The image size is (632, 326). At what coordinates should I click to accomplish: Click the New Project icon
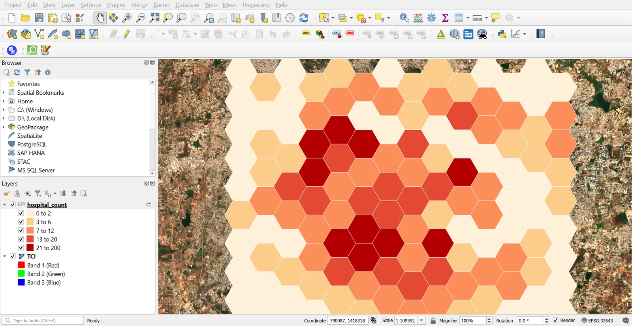click(x=12, y=18)
